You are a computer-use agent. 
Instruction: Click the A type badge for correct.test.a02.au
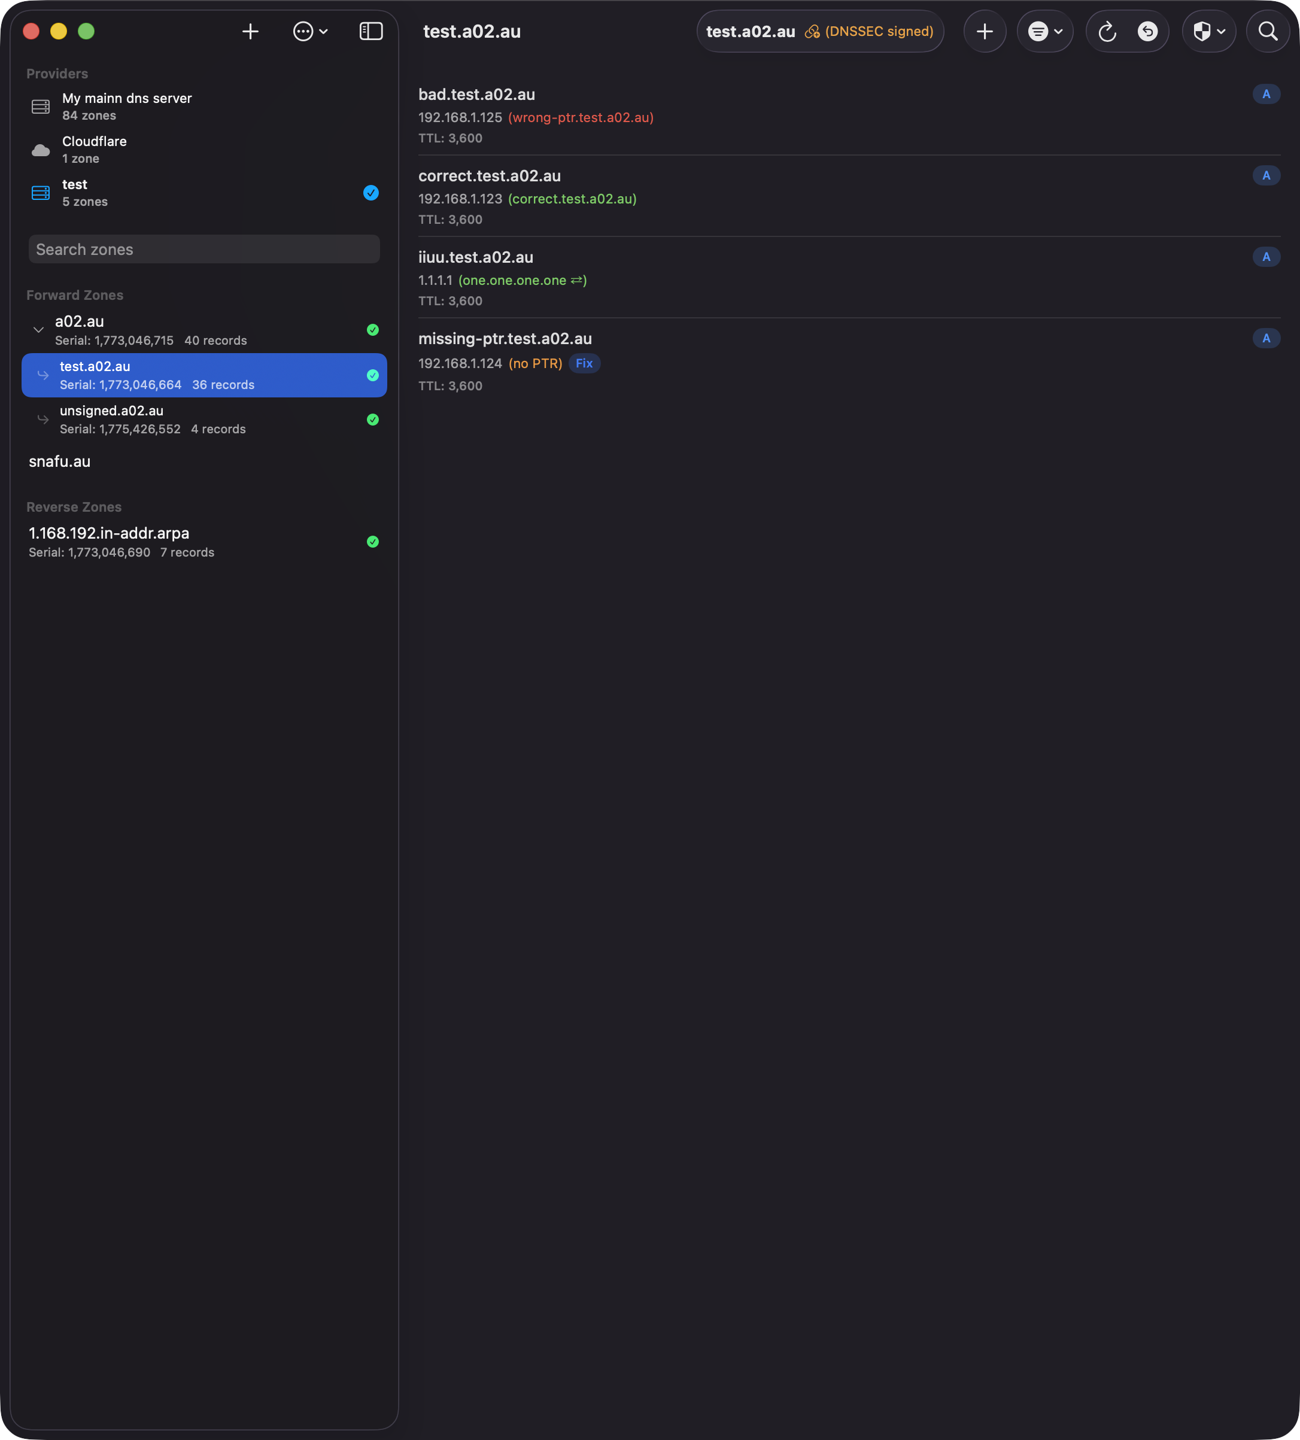[1266, 176]
